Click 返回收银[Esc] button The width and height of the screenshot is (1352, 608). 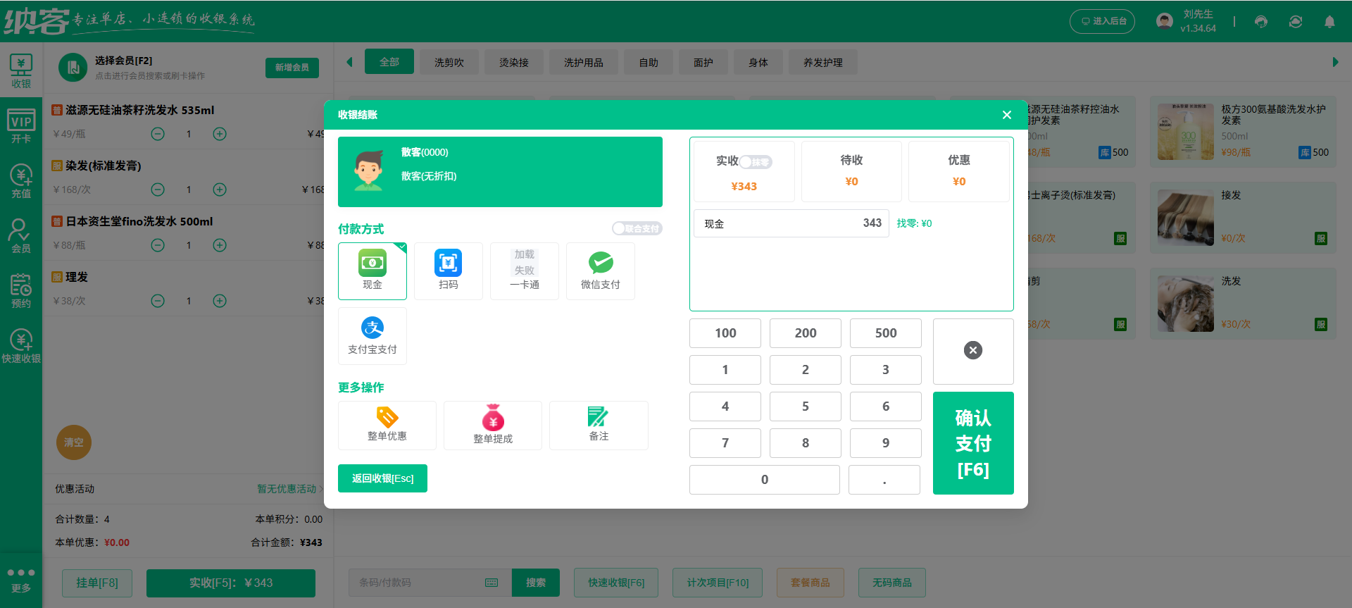point(382,478)
